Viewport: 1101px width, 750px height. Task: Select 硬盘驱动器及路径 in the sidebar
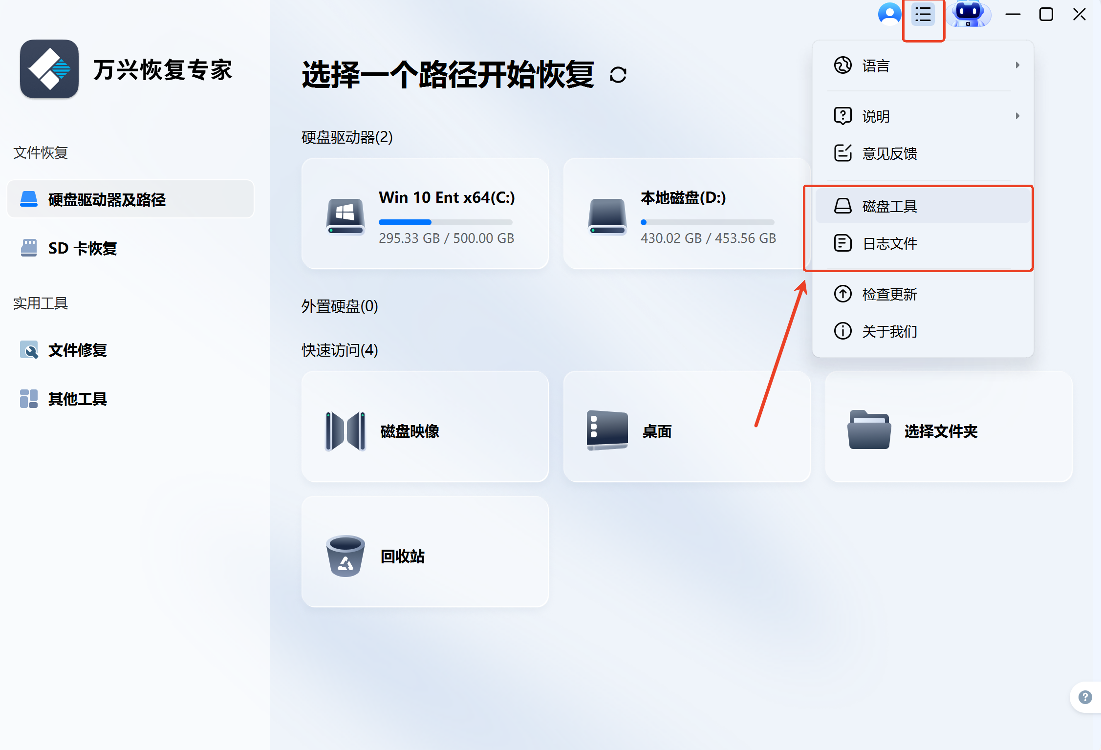click(131, 199)
